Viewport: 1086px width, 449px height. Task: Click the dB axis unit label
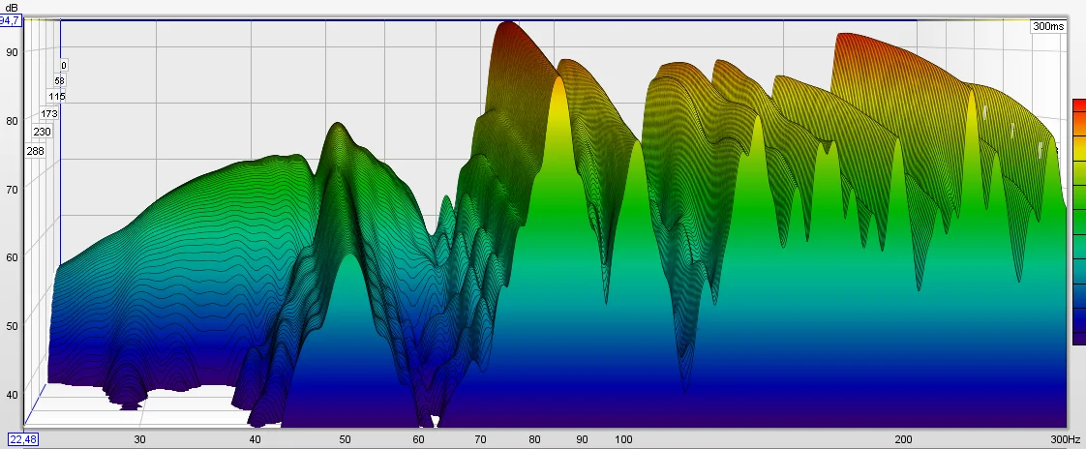tap(11, 7)
